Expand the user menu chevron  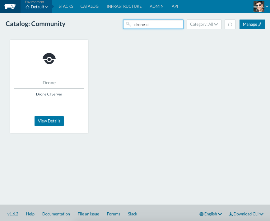[x=267, y=7]
